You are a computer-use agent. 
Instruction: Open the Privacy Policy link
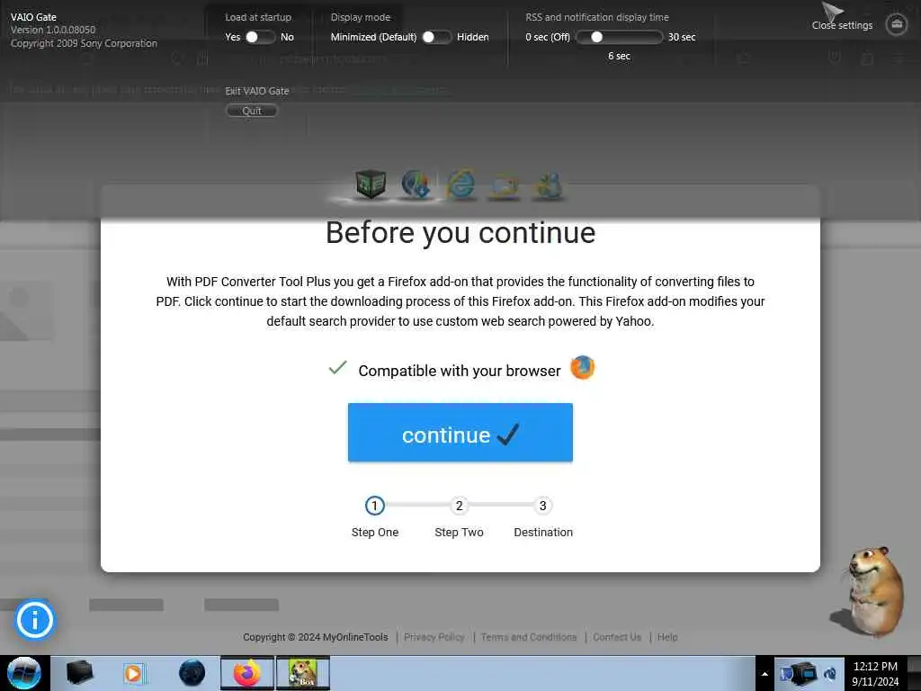coord(434,637)
